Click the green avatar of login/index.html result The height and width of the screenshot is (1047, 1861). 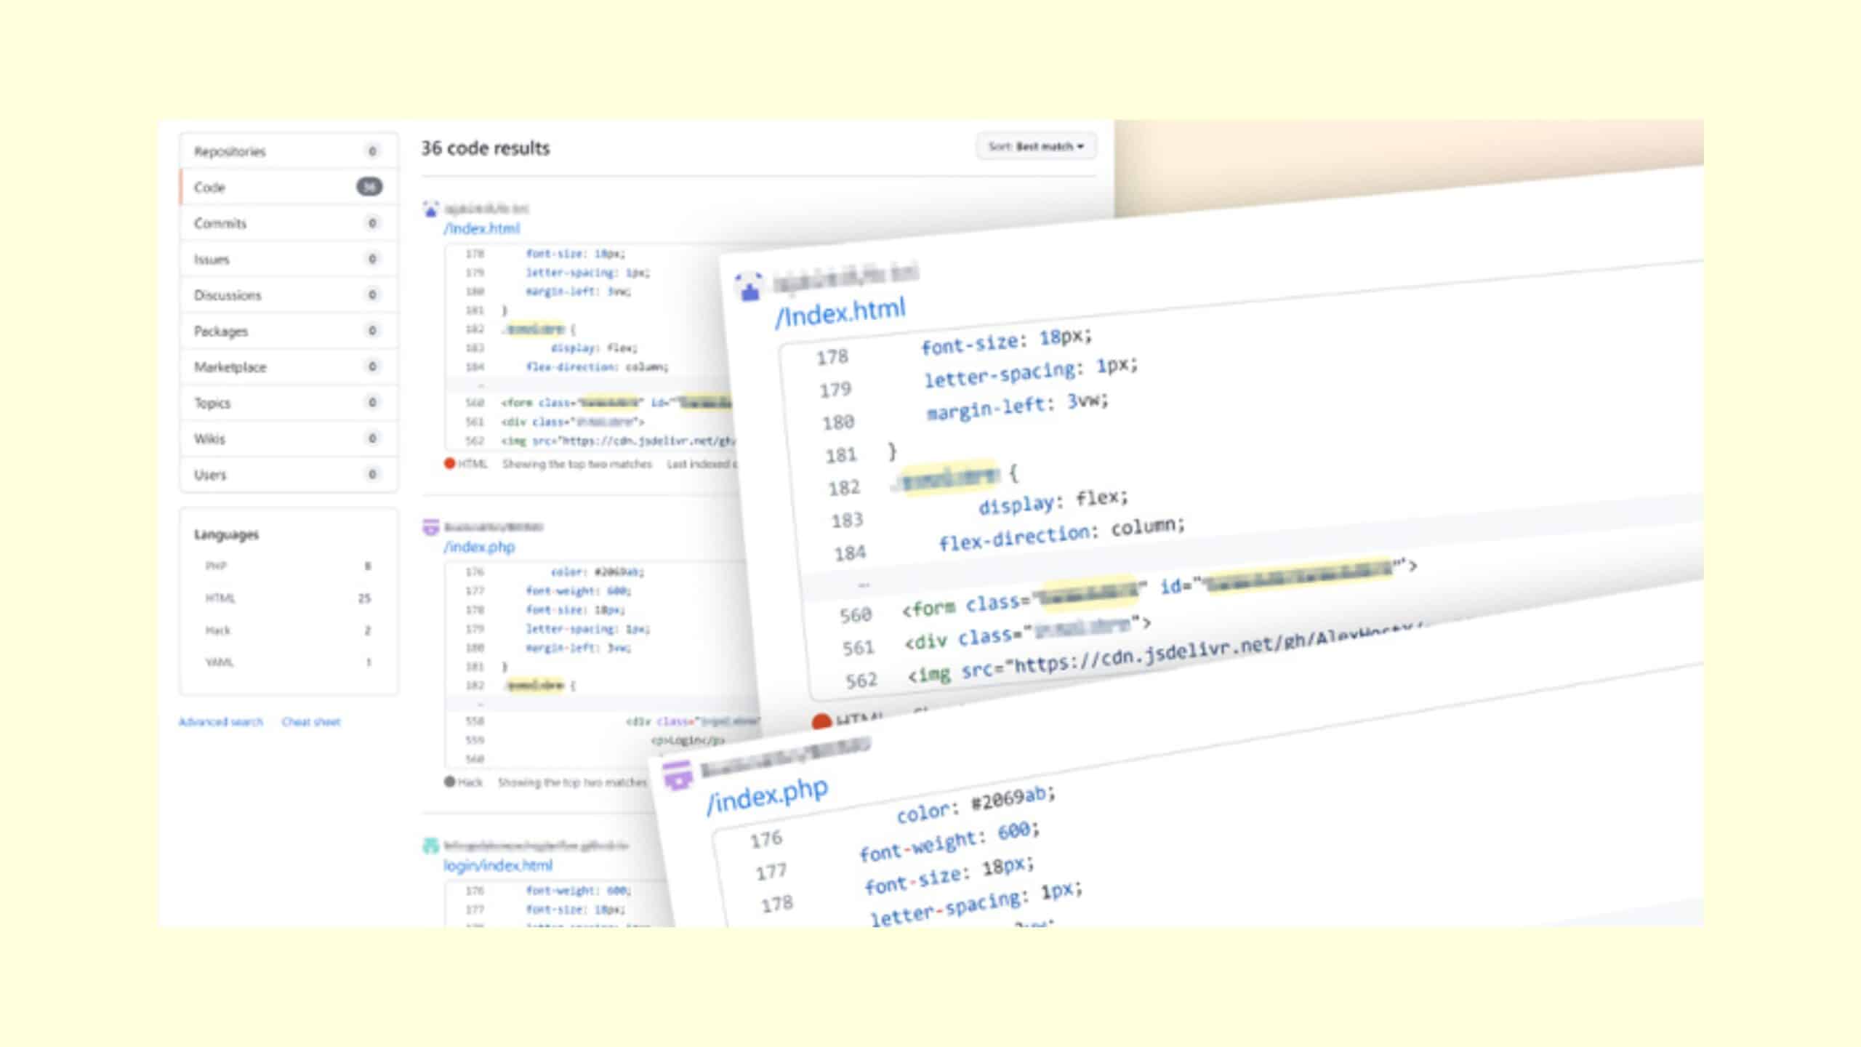tap(430, 846)
